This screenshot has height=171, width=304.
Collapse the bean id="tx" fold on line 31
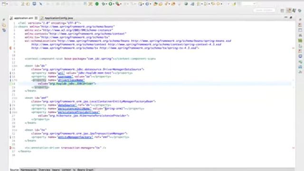point(16,130)
